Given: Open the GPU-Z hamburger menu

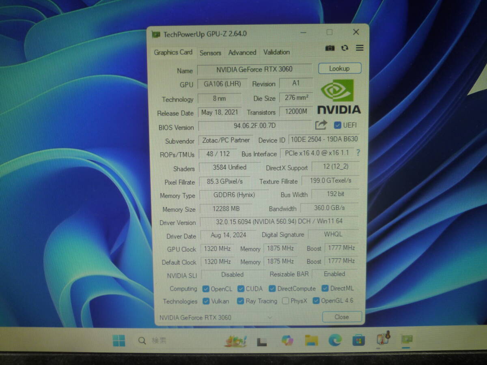Looking at the screenshot, I should click(360, 48).
